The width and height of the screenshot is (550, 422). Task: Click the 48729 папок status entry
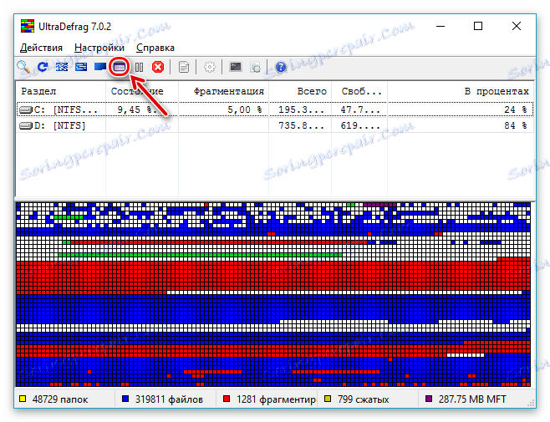60,399
